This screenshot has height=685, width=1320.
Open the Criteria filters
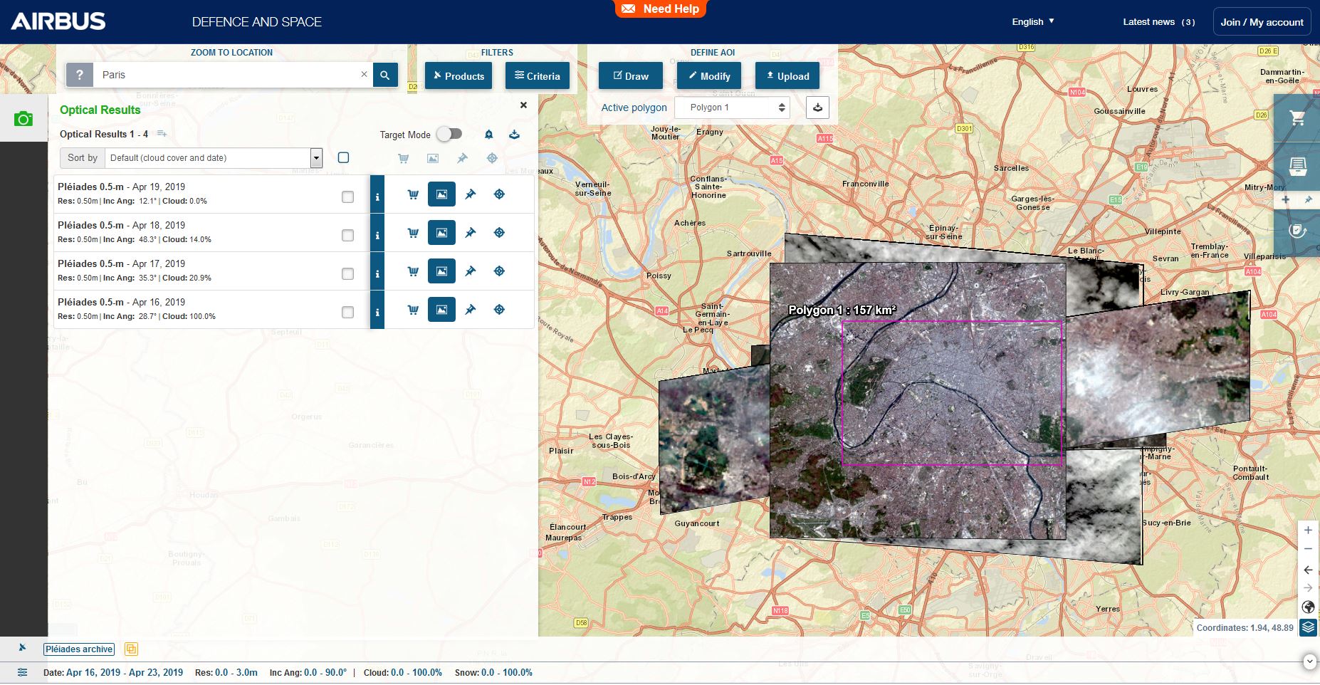(x=538, y=76)
